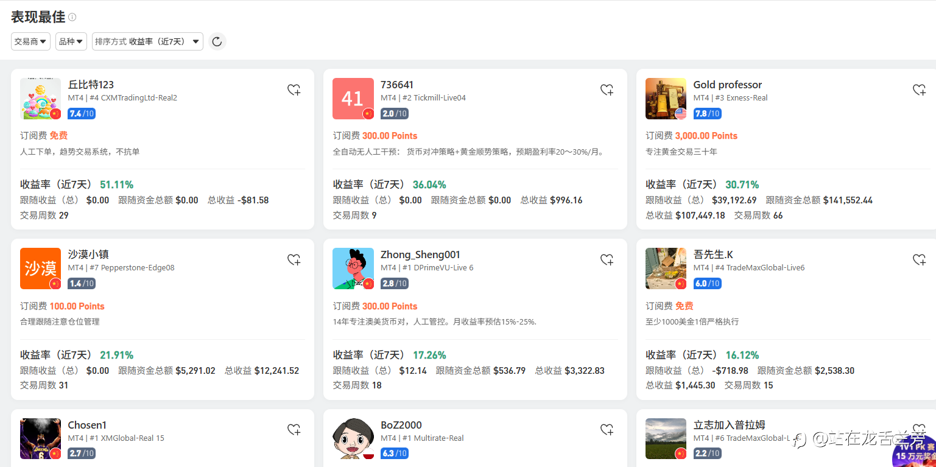
Task: Click the 7.4/10 rating badge of 丘比特123
Action: tap(82, 113)
